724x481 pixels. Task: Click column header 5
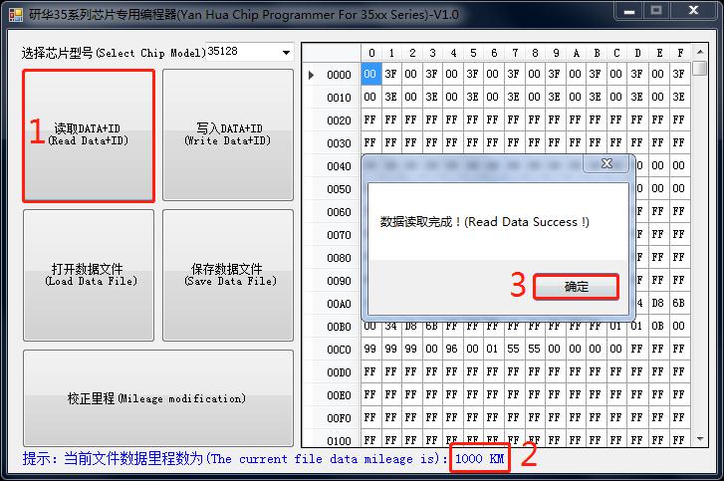[473, 53]
